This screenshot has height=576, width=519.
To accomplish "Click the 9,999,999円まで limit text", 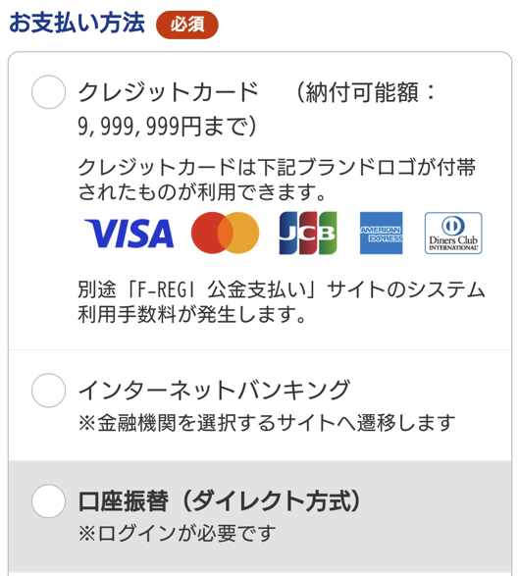I will coord(167,126).
